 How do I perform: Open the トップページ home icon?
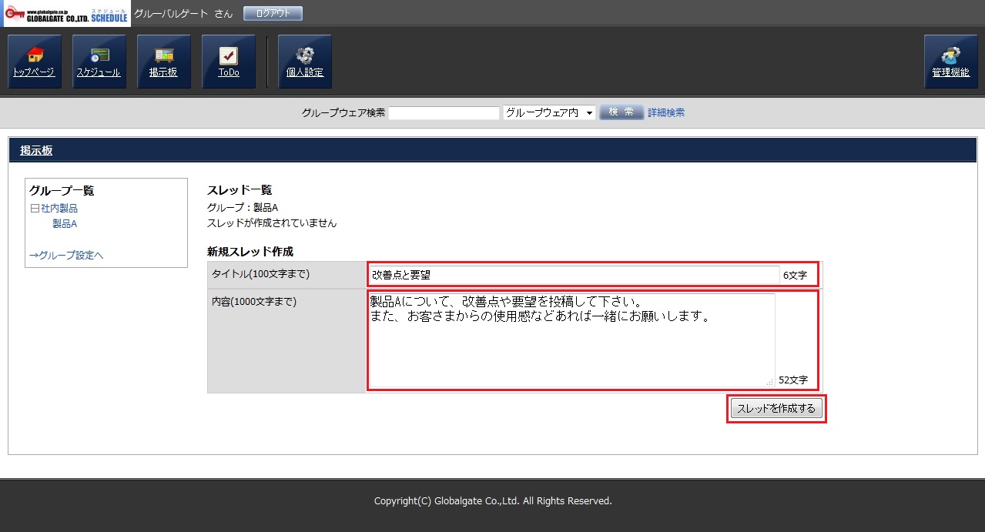point(34,62)
